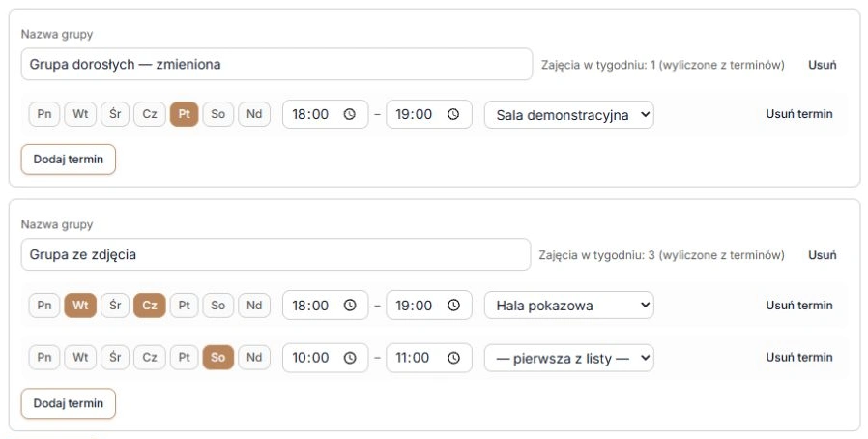Toggle Pn day in the 10:00–11:00 row
Viewport: 868px width, 439px height.
click(x=44, y=357)
